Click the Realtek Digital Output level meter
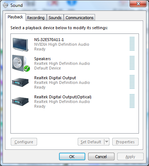Viewport: 149px width, 166px height. pyautogui.click(x=132, y=82)
